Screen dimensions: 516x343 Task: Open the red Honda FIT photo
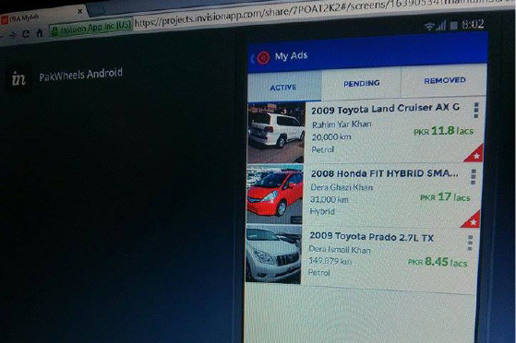(x=274, y=195)
